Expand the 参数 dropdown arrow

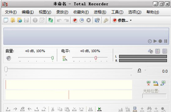131,20
